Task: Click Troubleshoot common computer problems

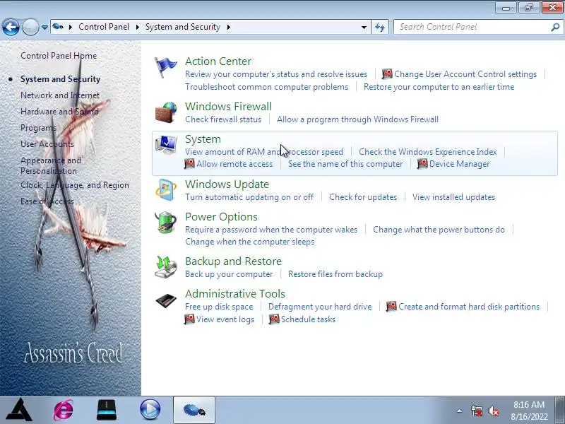Action: click(x=267, y=87)
